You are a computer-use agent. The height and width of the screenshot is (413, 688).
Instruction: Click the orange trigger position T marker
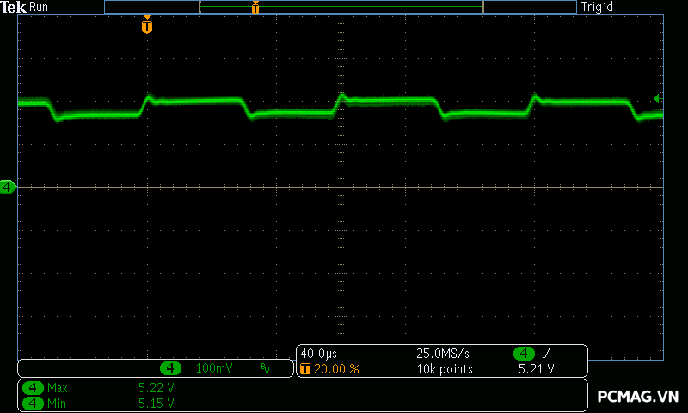(147, 26)
